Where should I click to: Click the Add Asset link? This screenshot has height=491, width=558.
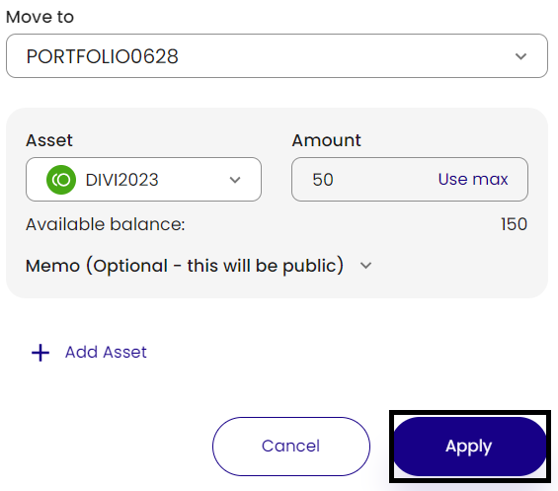point(106,353)
